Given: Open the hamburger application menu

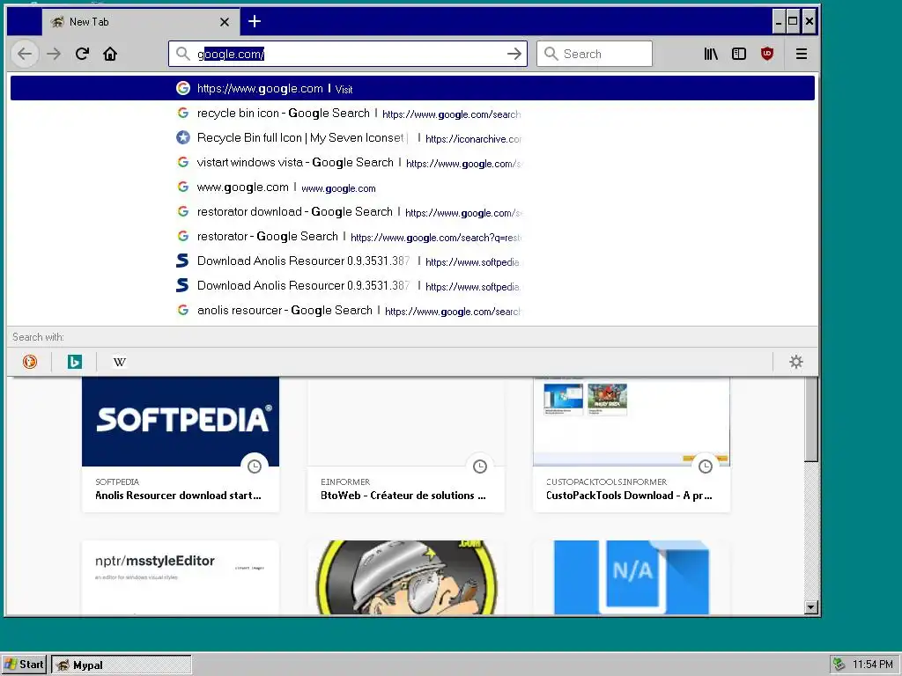Looking at the screenshot, I should tap(802, 54).
